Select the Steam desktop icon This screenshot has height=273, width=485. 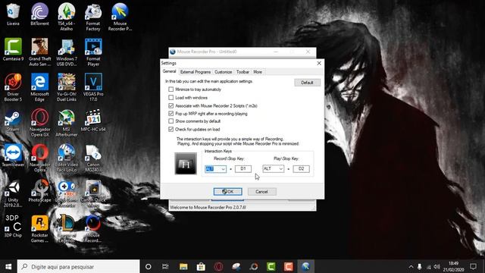pyautogui.click(x=13, y=121)
